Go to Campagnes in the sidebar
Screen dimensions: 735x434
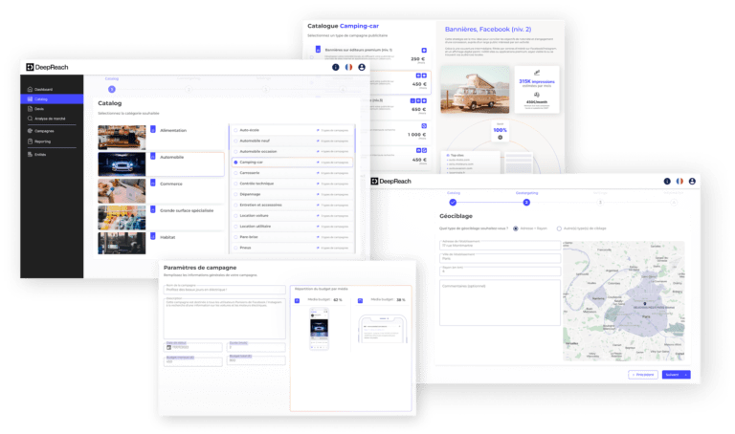(44, 130)
